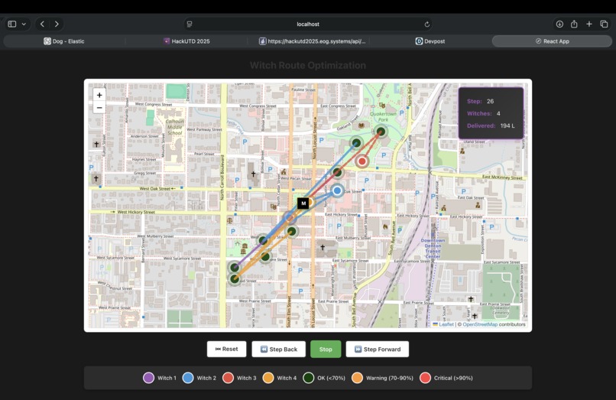Click the orange Warning (70-90%) swatch
The image size is (616, 400).
pyautogui.click(x=357, y=378)
